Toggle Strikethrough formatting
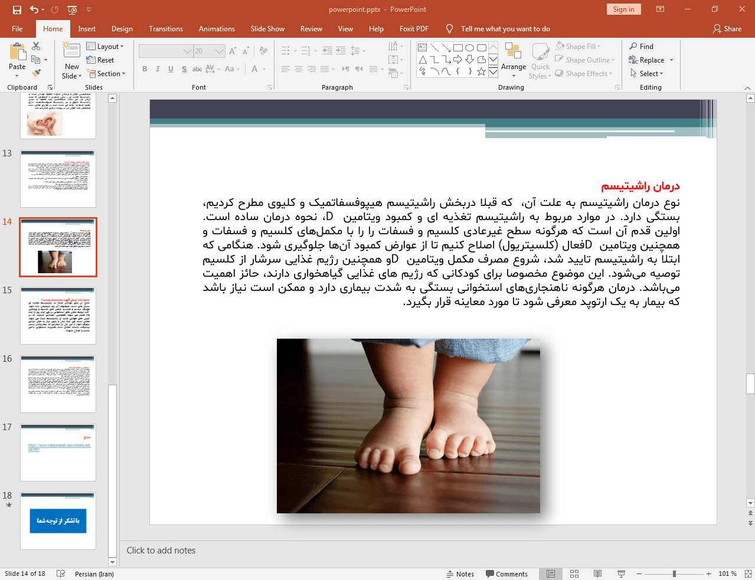755x580 pixels. tap(197, 69)
